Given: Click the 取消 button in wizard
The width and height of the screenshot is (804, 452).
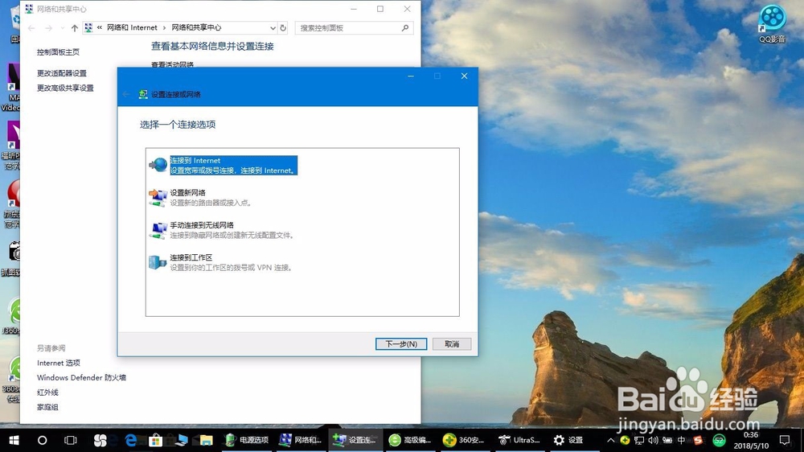Looking at the screenshot, I should pos(452,343).
